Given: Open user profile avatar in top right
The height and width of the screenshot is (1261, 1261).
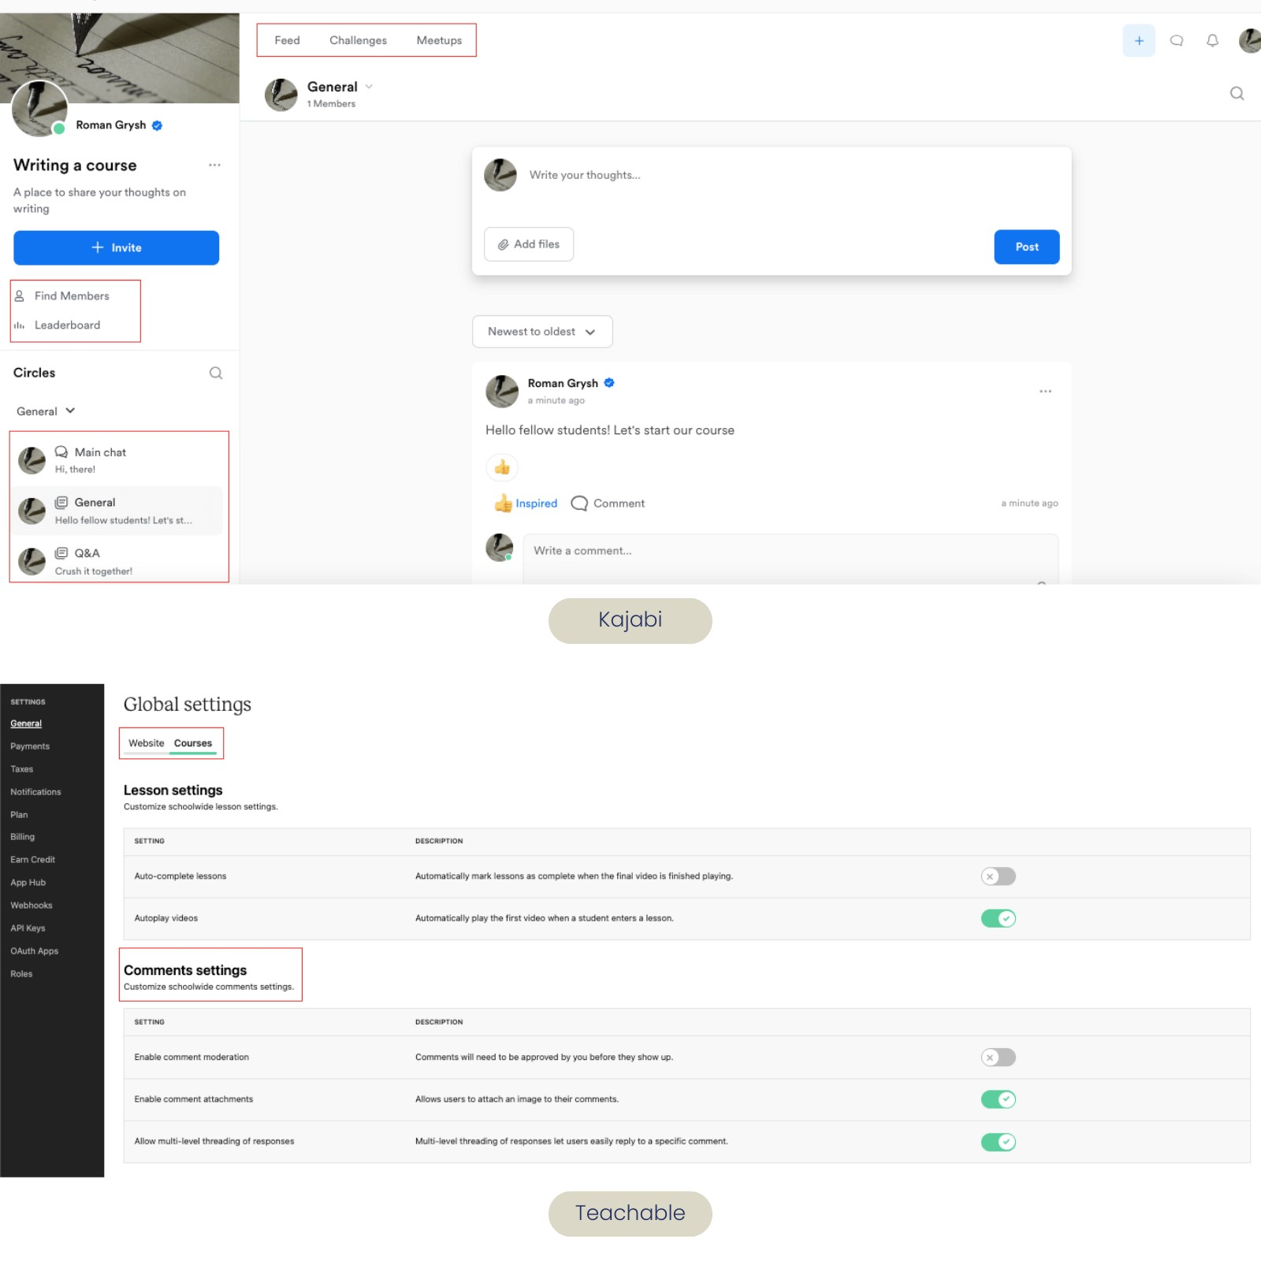Looking at the screenshot, I should coord(1250,40).
